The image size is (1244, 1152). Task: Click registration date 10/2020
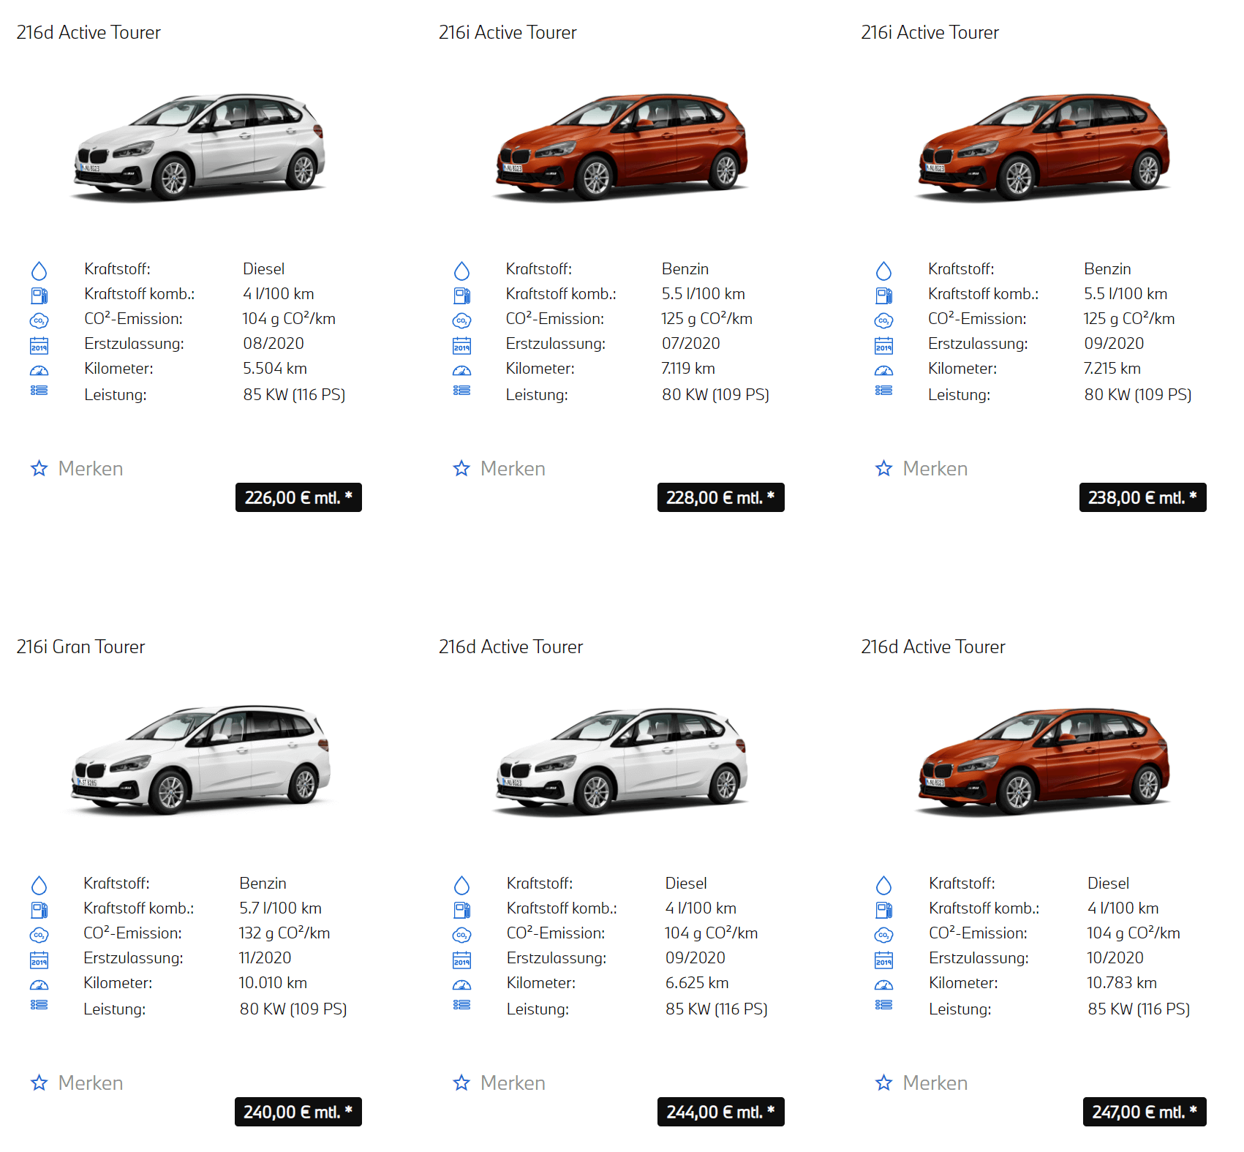1115,958
